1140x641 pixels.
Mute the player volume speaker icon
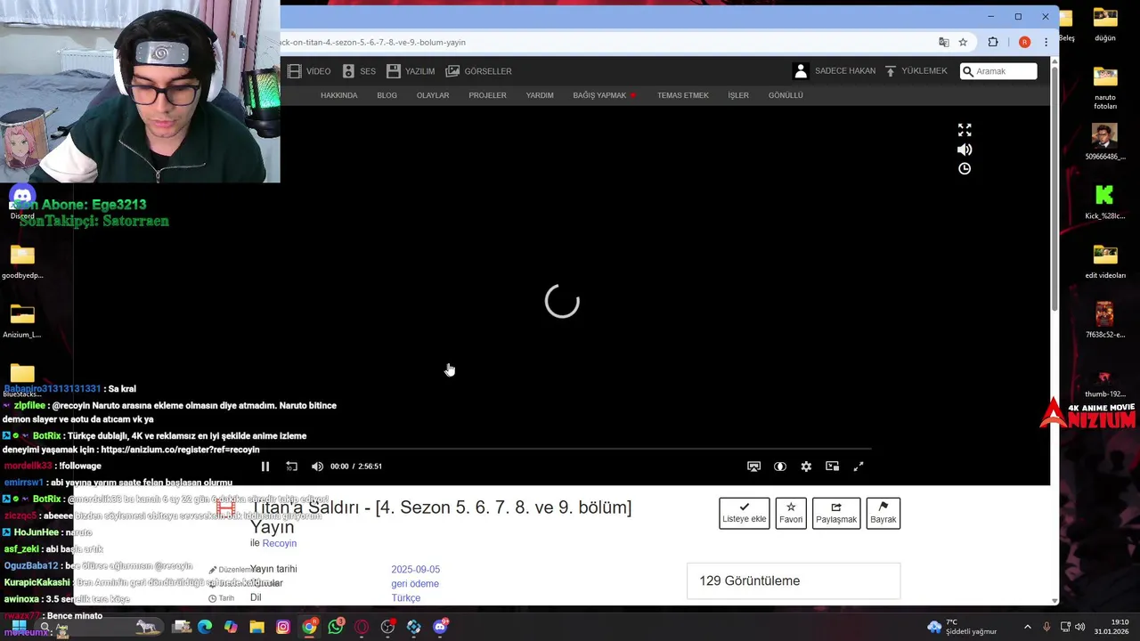pyautogui.click(x=317, y=467)
